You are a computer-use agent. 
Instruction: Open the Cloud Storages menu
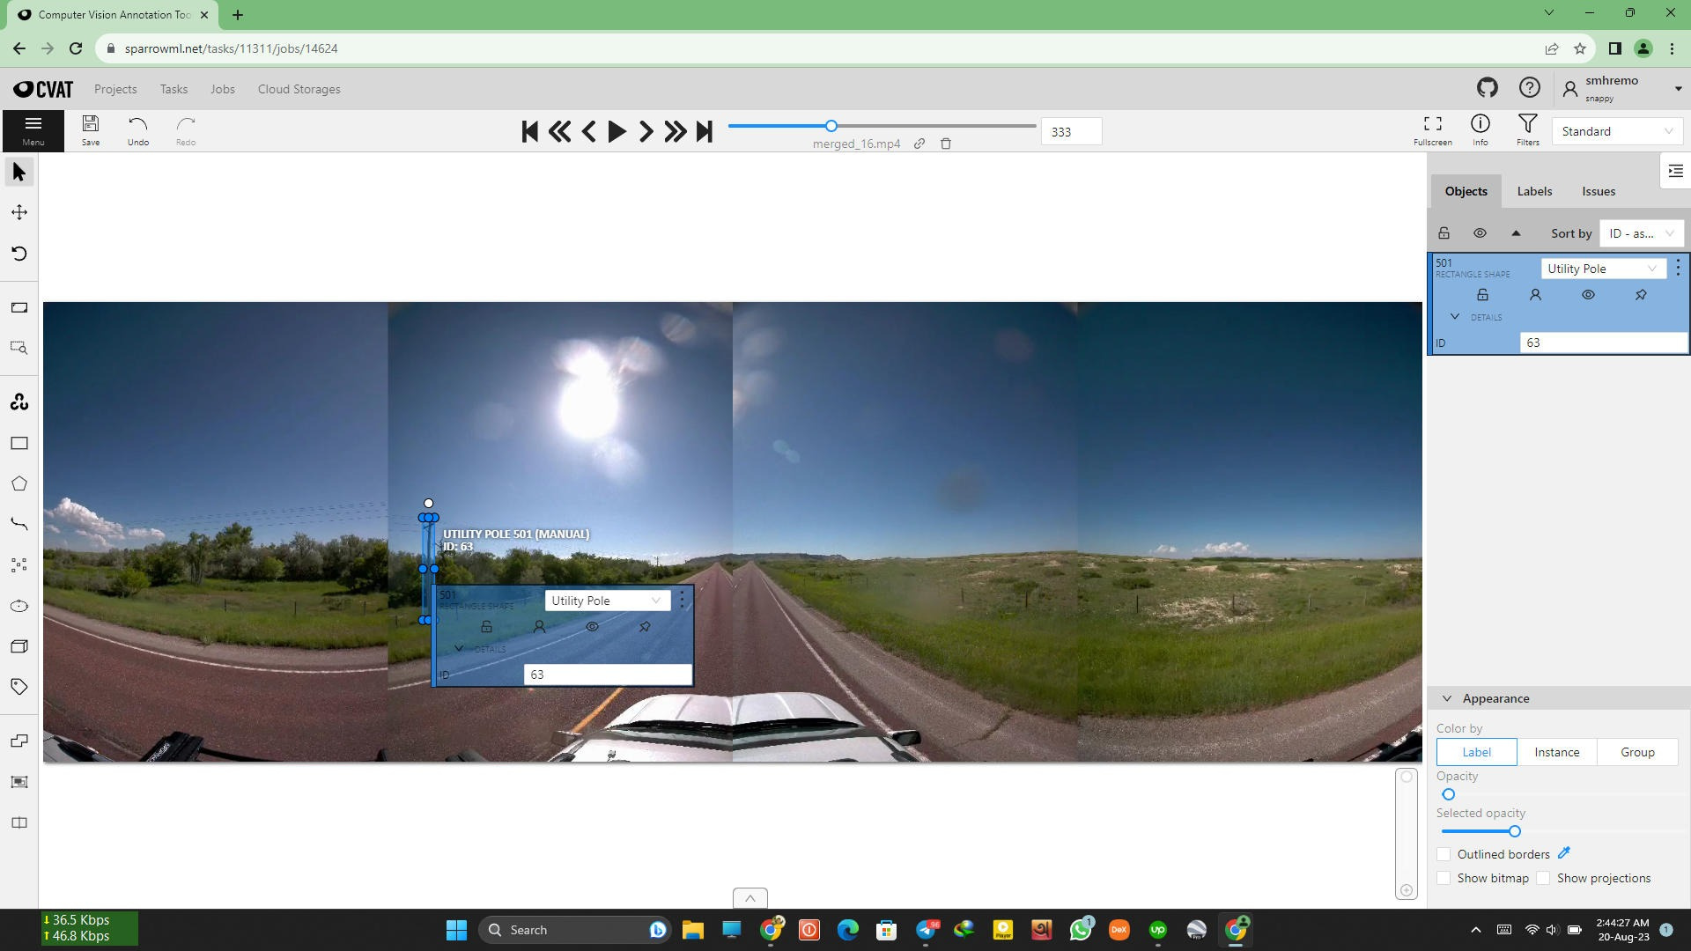click(299, 89)
